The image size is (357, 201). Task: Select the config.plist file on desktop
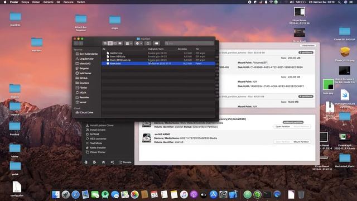(17, 189)
